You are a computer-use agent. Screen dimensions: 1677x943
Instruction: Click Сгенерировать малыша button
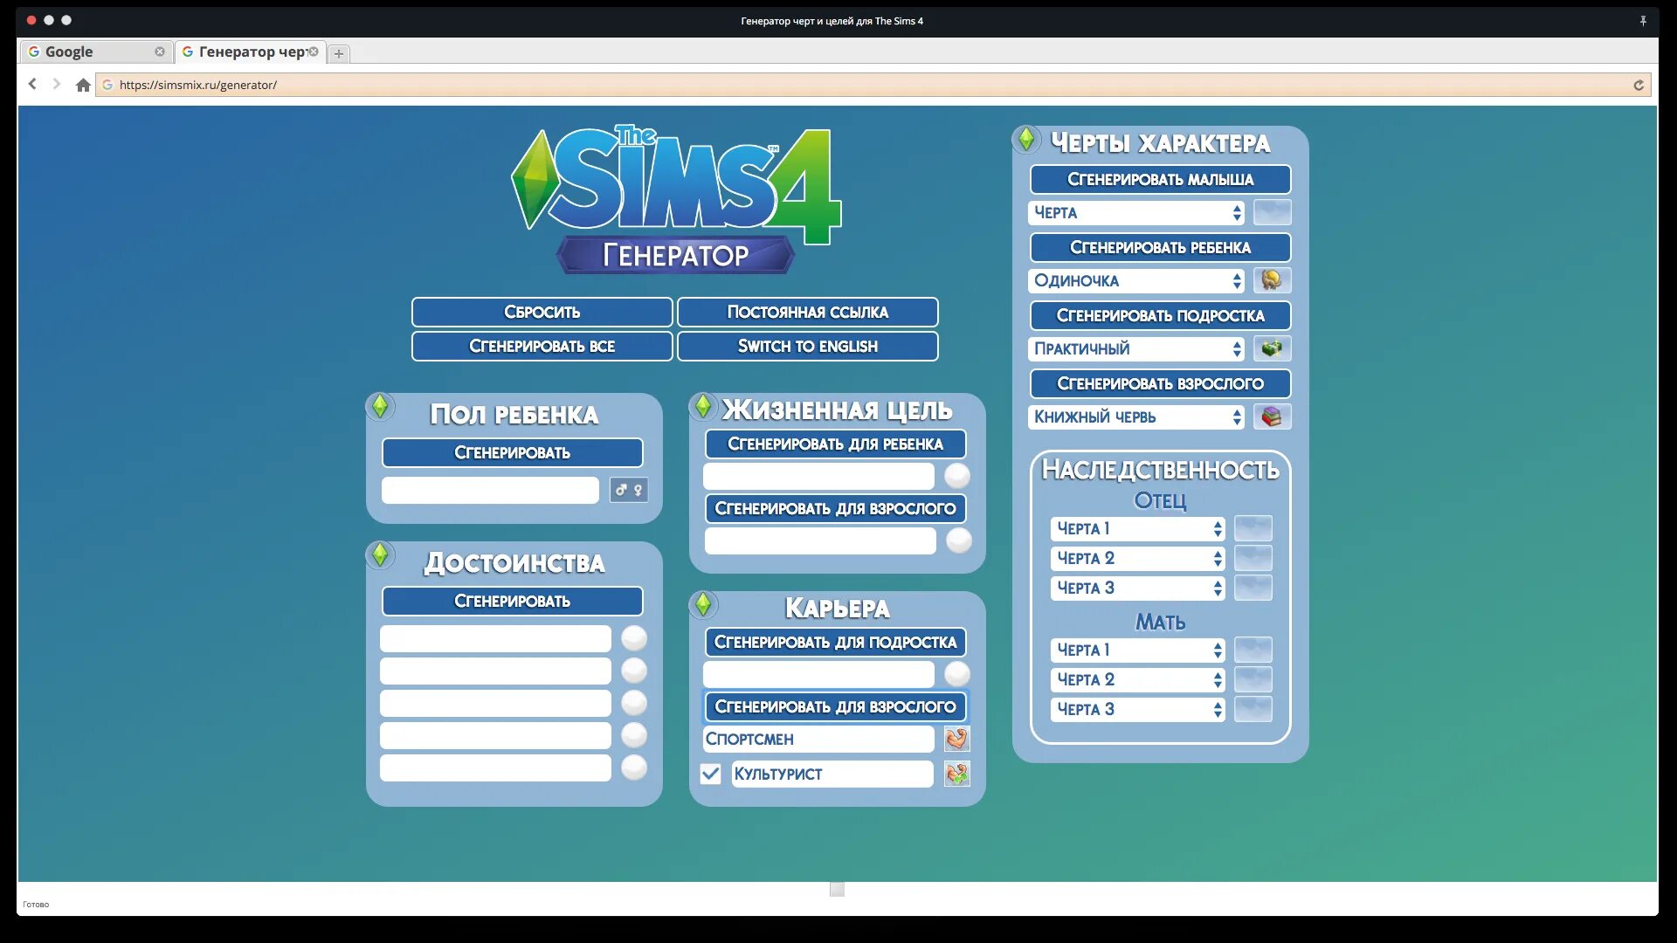click(x=1160, y=179)
